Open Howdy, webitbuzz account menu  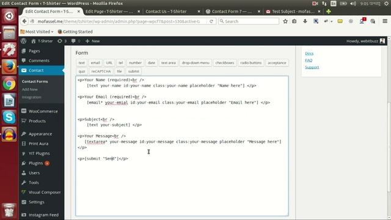[x=365, y=41]
